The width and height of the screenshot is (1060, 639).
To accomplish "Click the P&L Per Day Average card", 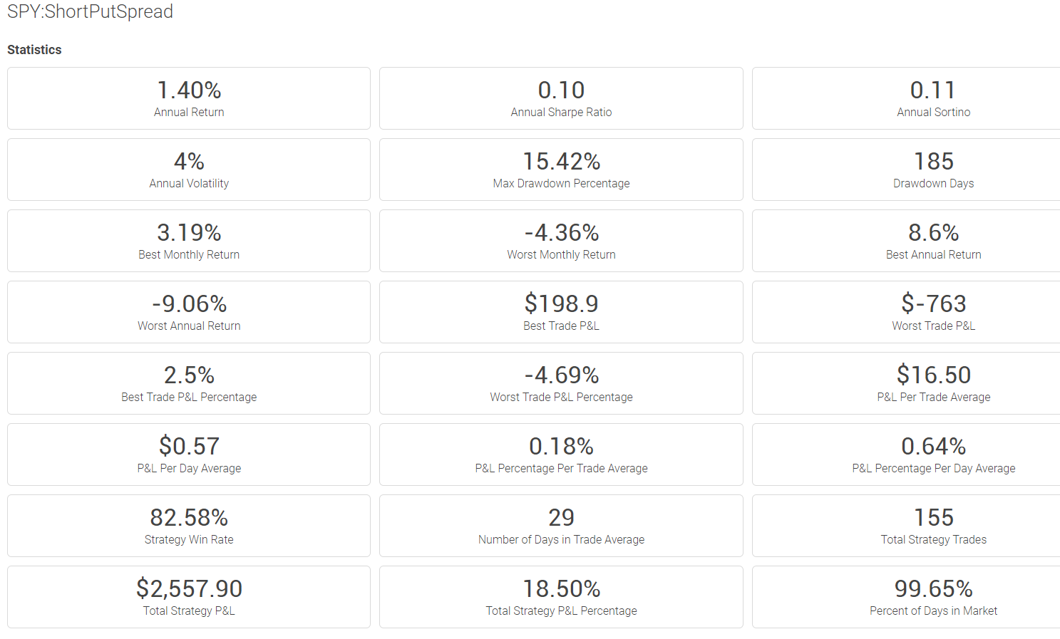I will click(x=189, y=454).
